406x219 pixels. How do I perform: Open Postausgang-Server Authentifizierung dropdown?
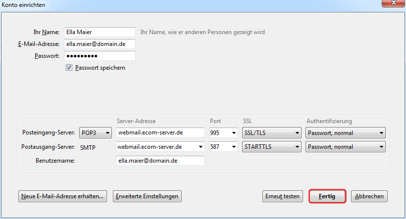click(x=345, y=147)
